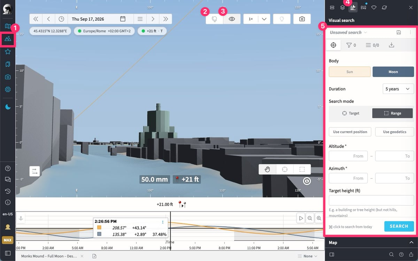Click the MAX subscription badge
This screenshot has width=418, height=261.
click(8, 240)
